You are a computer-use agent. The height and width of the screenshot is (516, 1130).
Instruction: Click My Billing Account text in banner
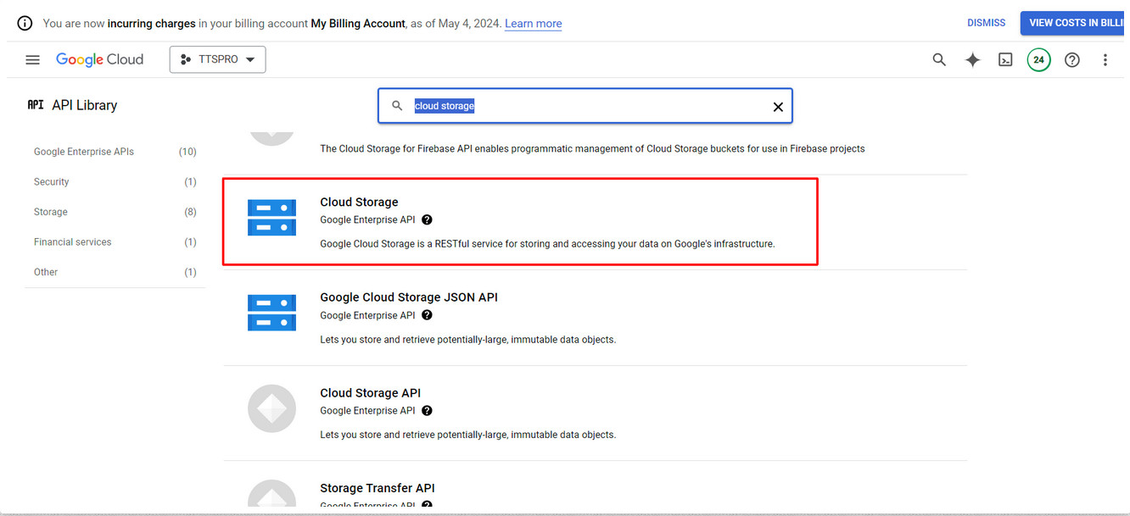[358, 24]
